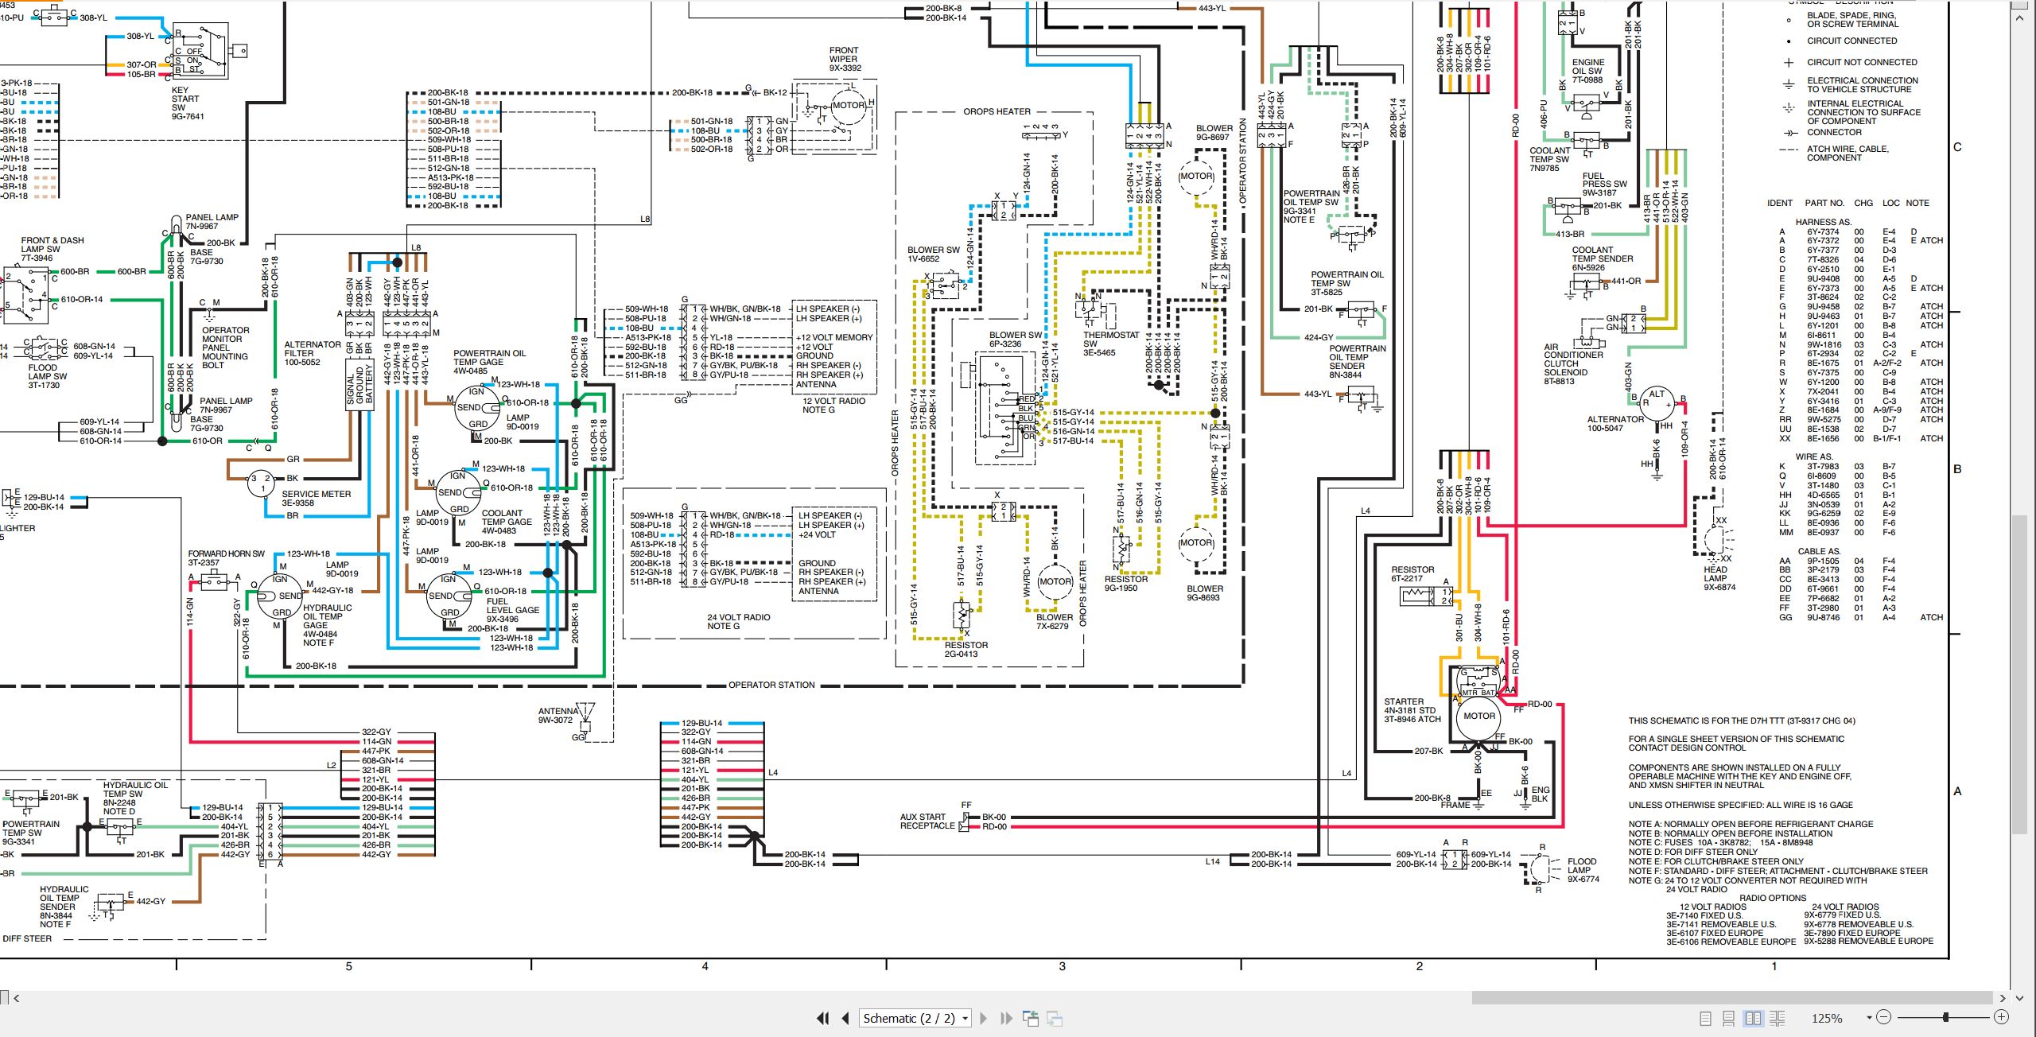Screen dimensions: 2036x1037
Task: Click the OPERATOR STATION boundary label
Action: 771,685
